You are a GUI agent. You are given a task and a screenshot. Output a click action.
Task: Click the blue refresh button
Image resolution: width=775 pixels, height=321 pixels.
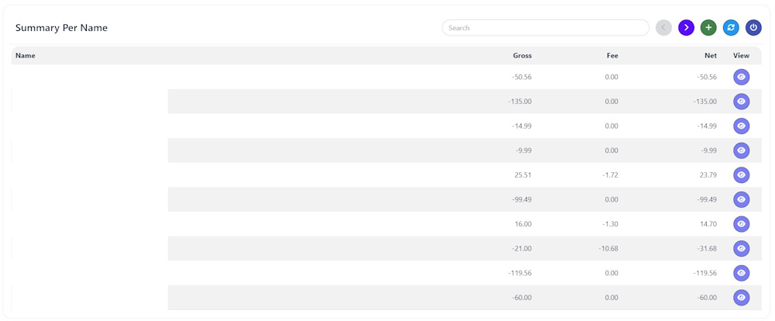click(x=731, y=28)
